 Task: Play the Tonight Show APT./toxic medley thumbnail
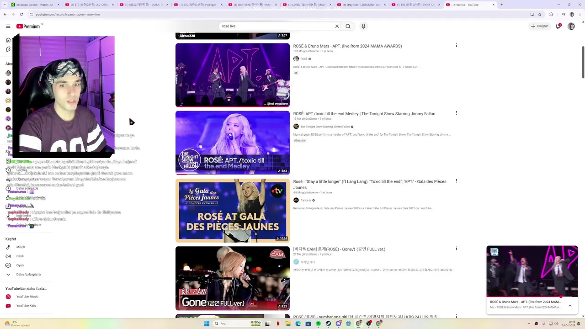point(233,143)
